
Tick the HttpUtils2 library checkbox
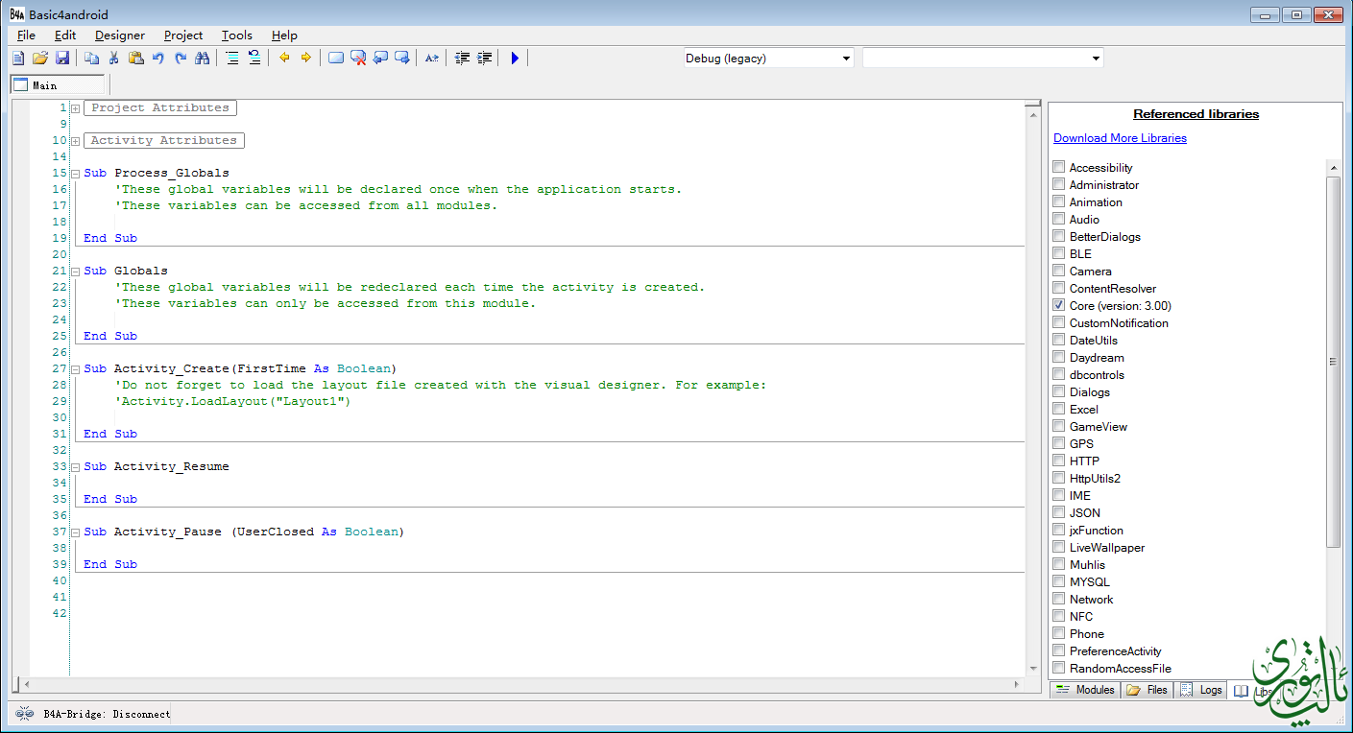point(1059,478)
